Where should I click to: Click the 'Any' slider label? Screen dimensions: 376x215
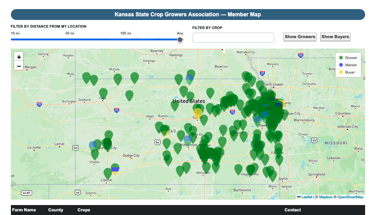pos(180,33)
